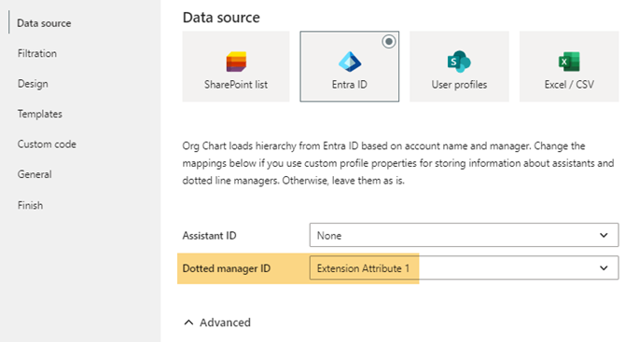
Task: Go to the Finish step
Action: [x=30, y=205]
